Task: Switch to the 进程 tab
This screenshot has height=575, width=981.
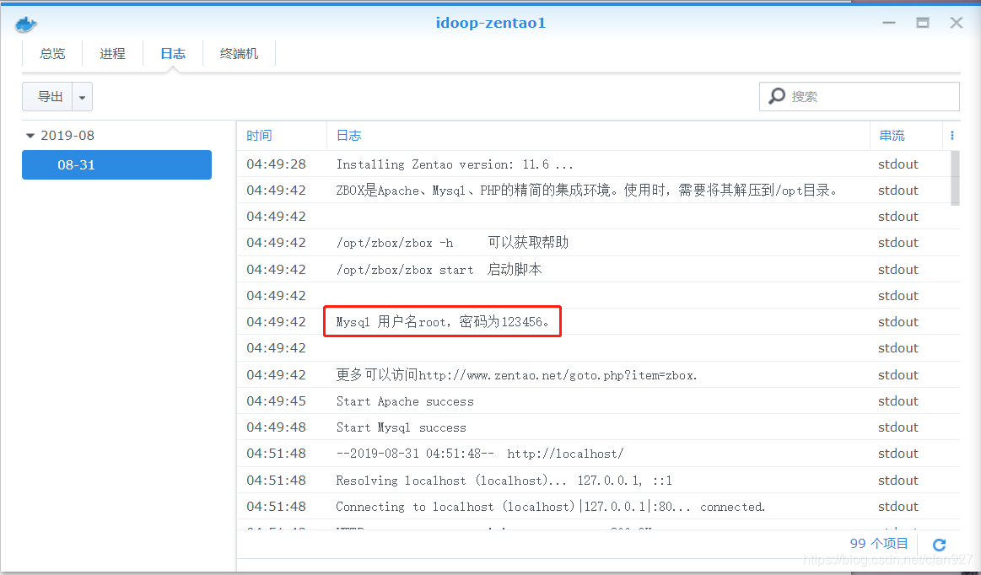Action: tap(113, 54)
